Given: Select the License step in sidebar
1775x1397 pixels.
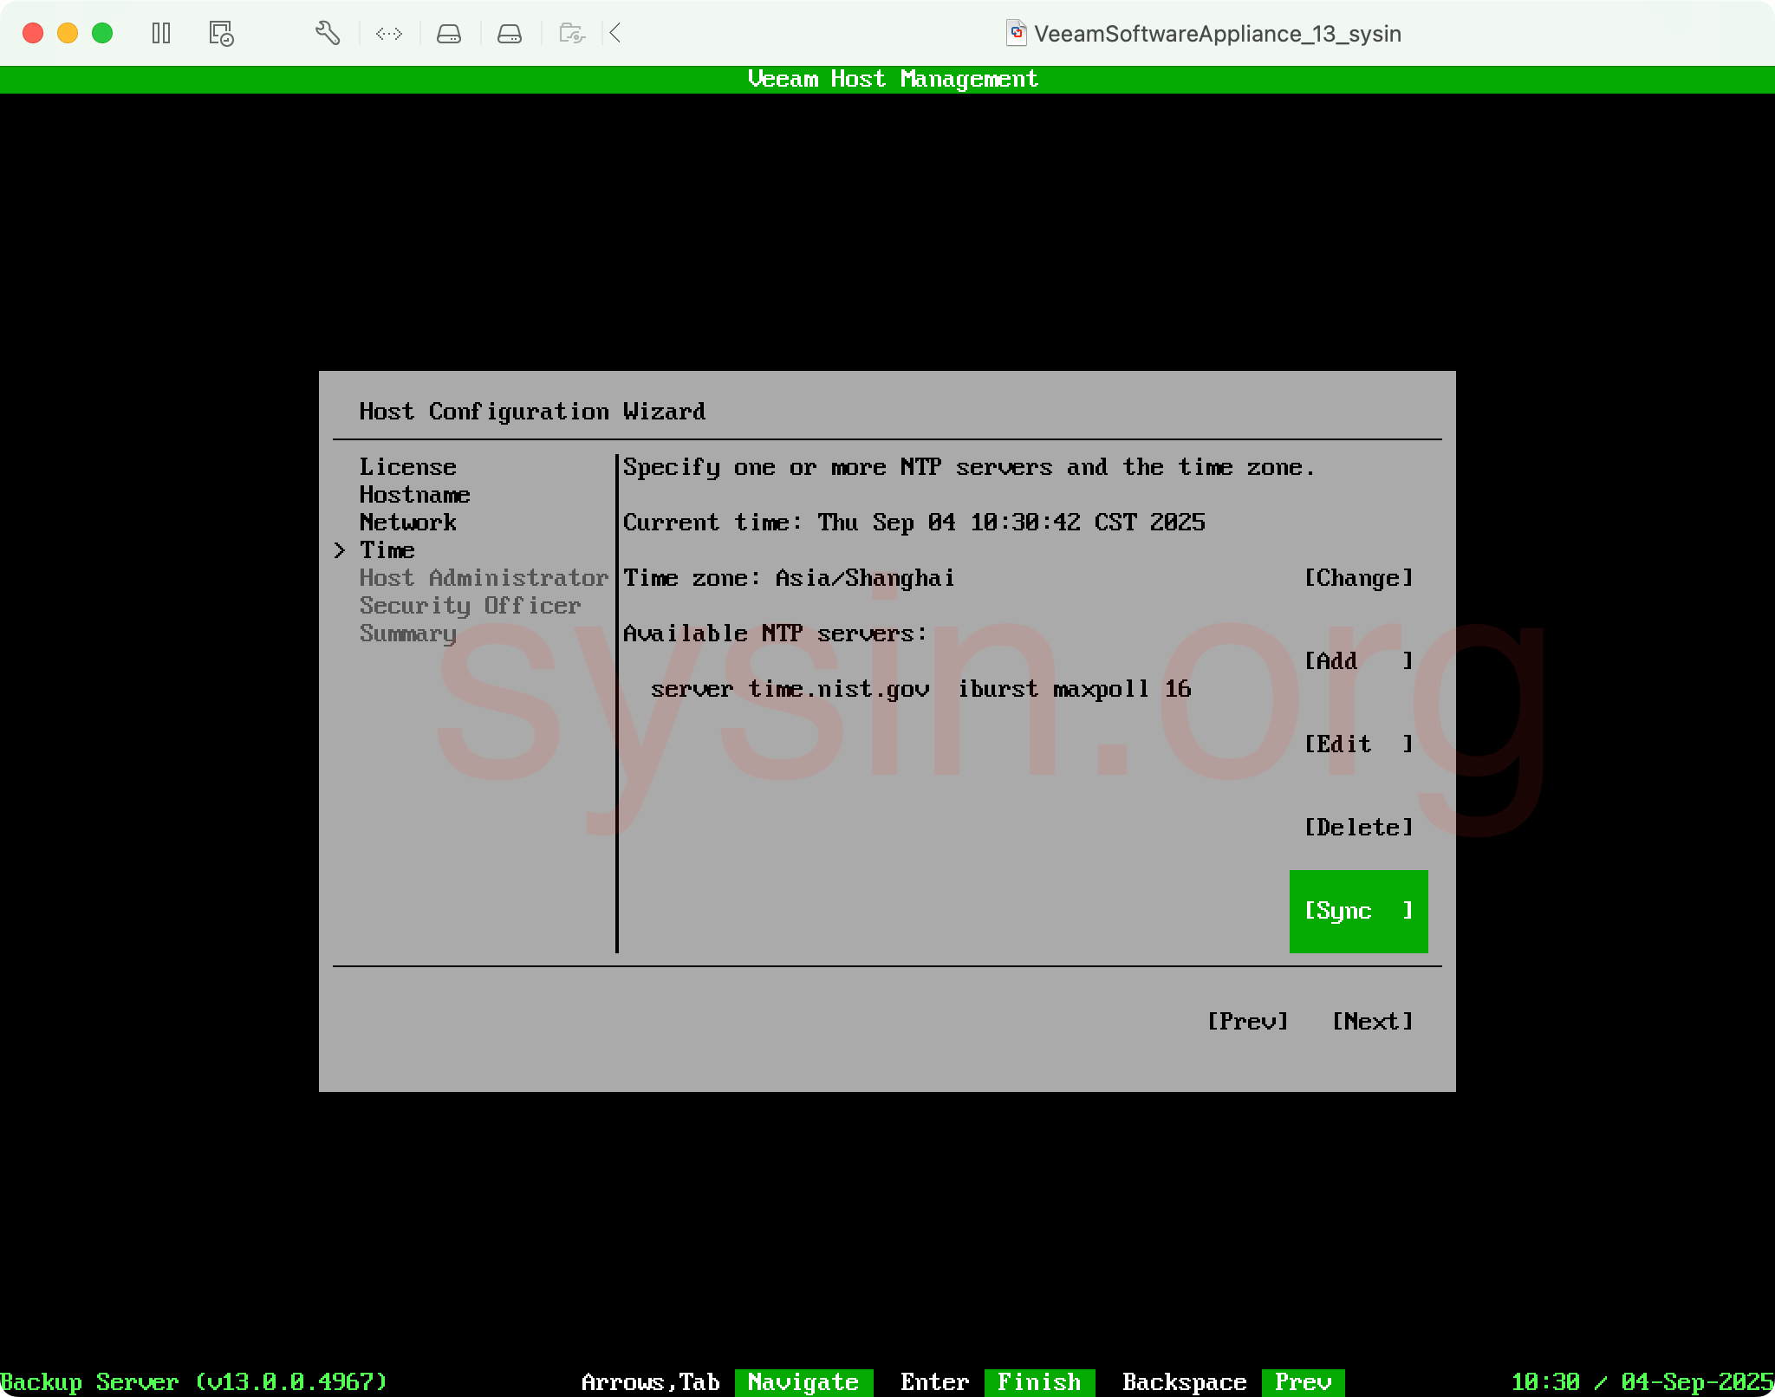Looking at the screenshot, I should 407,467.
